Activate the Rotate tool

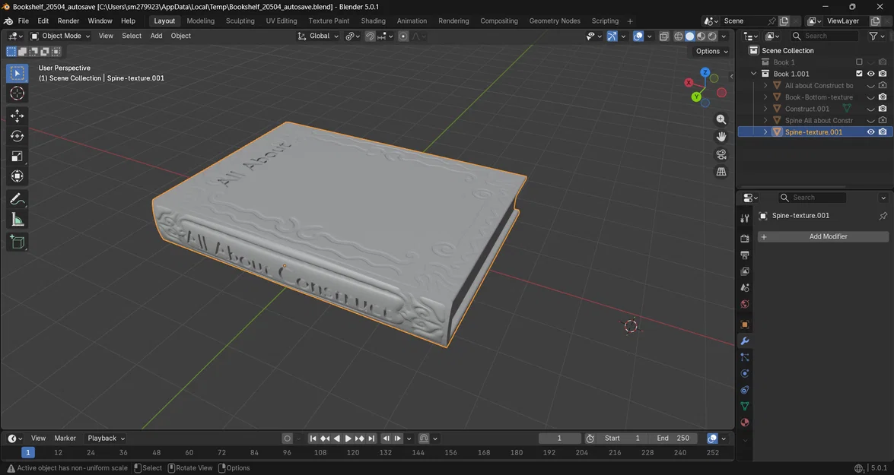pyautogui.click(x=17, y=135)
